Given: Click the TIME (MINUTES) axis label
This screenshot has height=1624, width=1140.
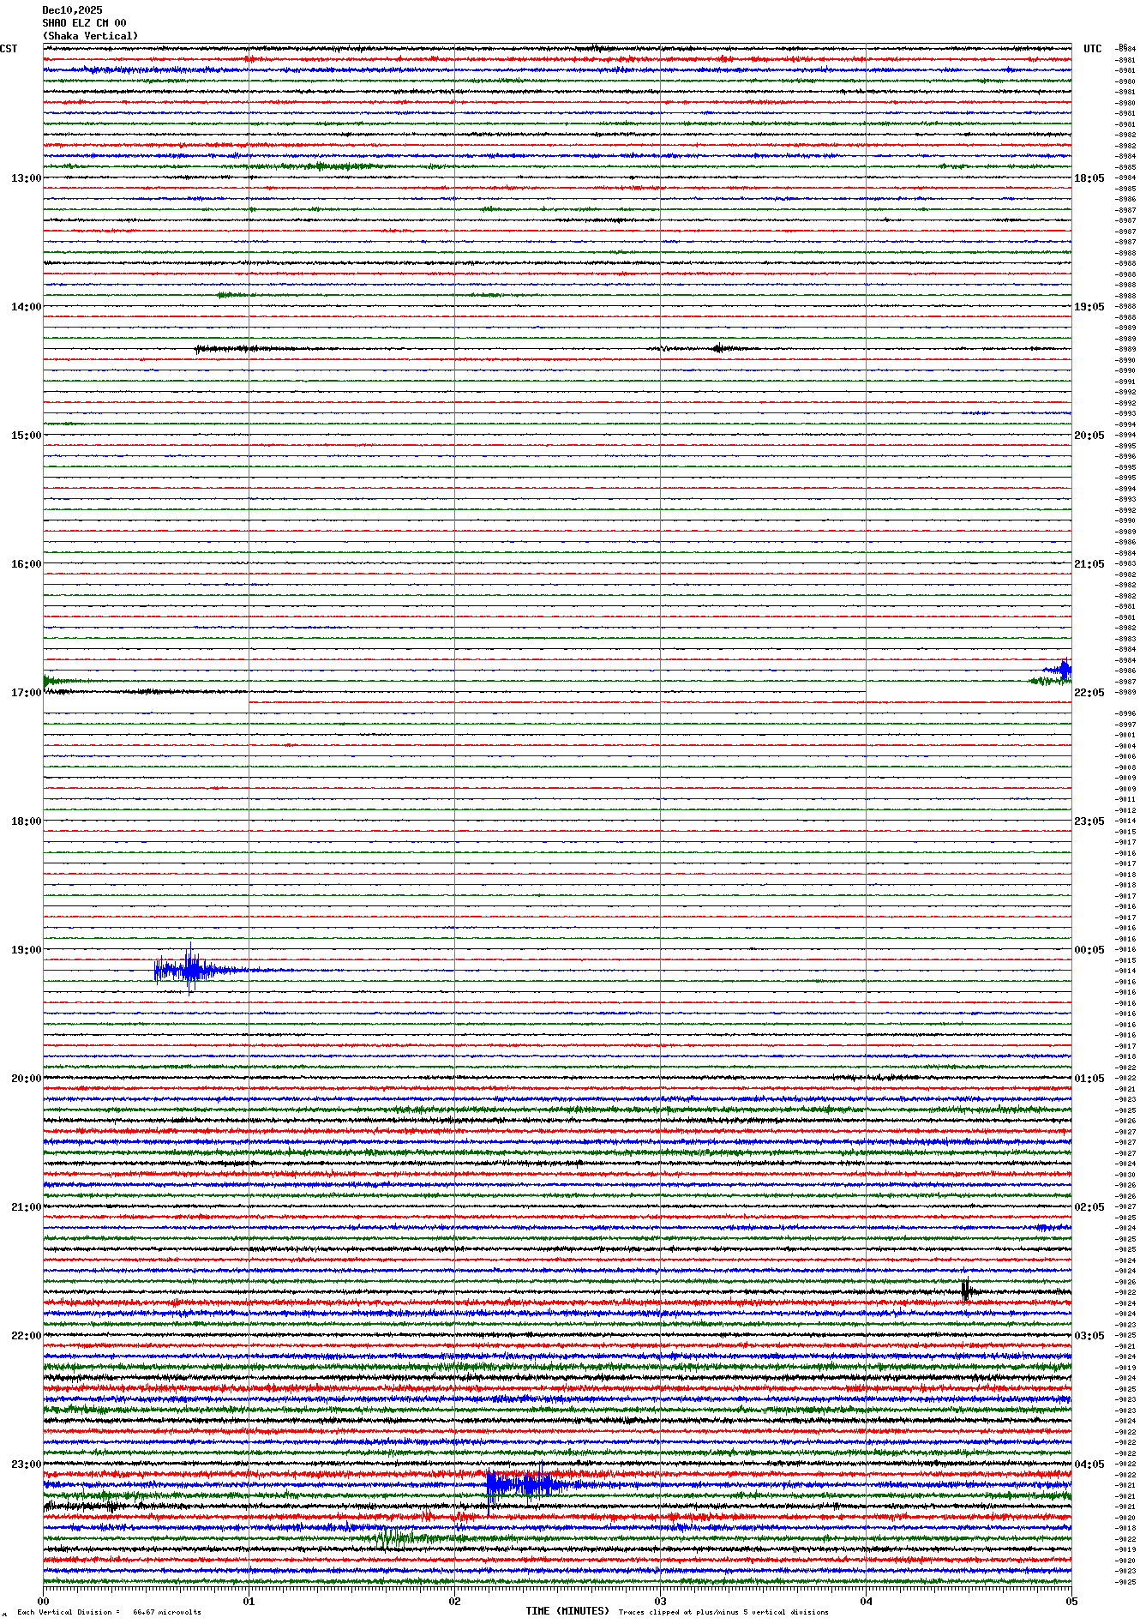Looking at the screenshot, I should (x=567, y=1611).
